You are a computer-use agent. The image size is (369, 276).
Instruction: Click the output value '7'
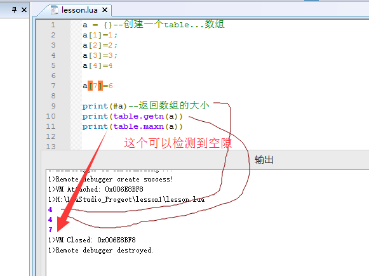pyautogui.click(x=50, y=230)
